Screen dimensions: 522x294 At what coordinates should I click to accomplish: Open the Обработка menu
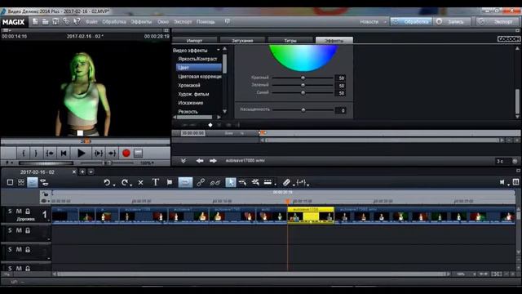[x=114, y=22]
